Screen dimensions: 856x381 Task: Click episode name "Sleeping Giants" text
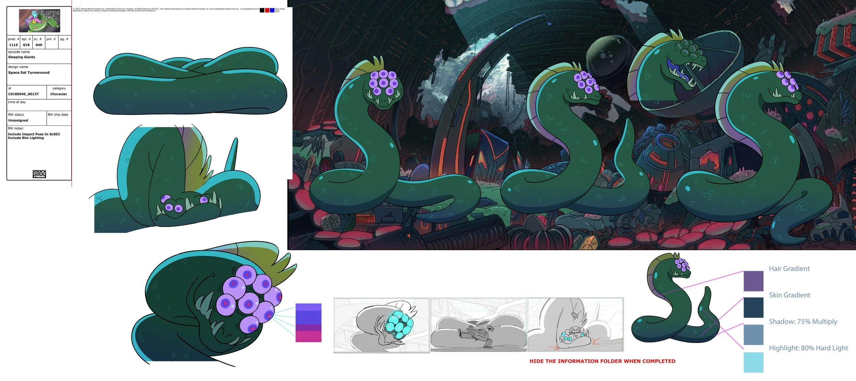click(22, 57)
